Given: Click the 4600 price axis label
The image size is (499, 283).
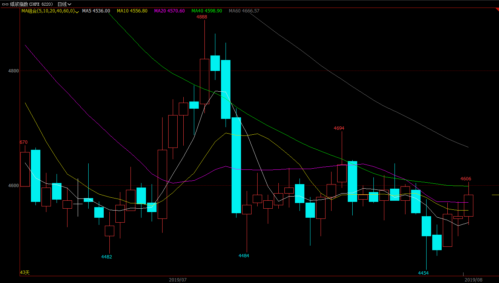Looking at the screenshot, I should coord(13,186).
